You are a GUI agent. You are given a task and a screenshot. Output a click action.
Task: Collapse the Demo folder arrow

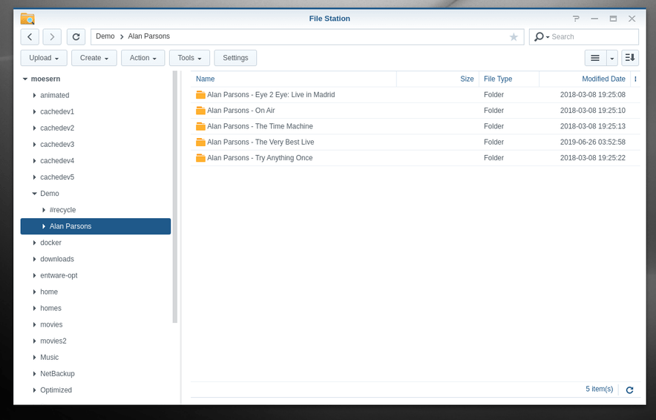[34, 193]
